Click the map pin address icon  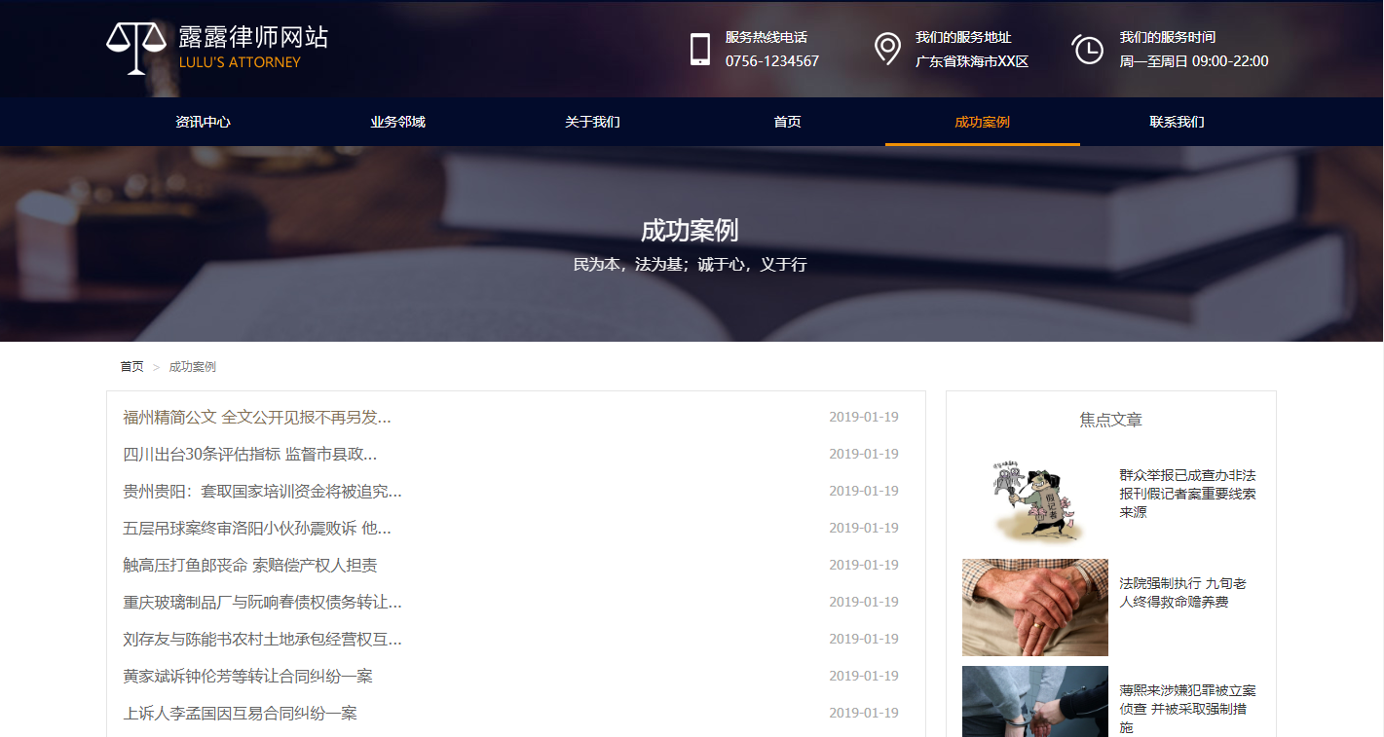click(x=886, y=49)
